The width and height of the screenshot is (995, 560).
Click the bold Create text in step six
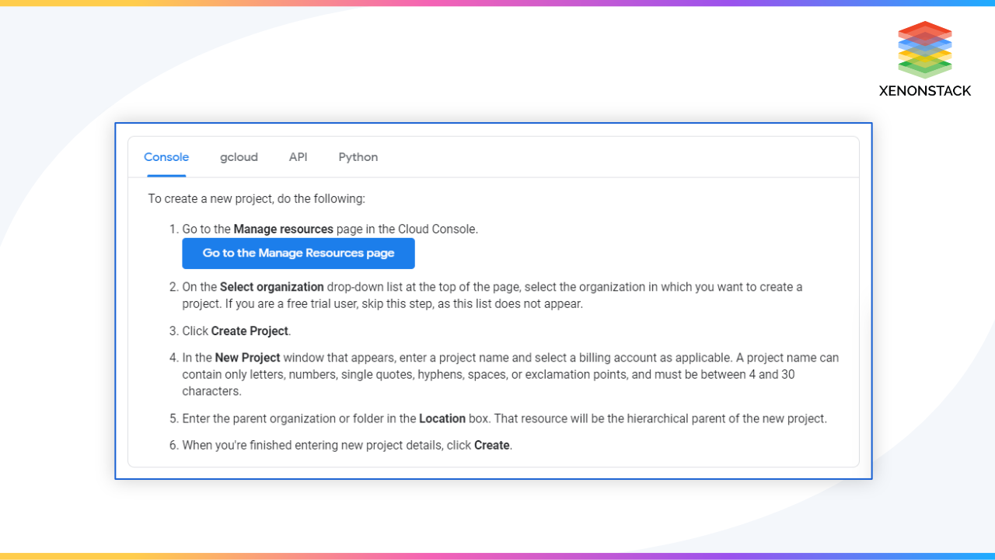coord(491,445)
